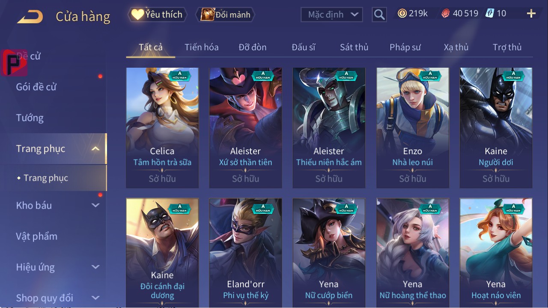Expand the Hiệu ứng sidebar section
Image resolution: width=548 pixels, height=308 pixels.
(95, 267)
